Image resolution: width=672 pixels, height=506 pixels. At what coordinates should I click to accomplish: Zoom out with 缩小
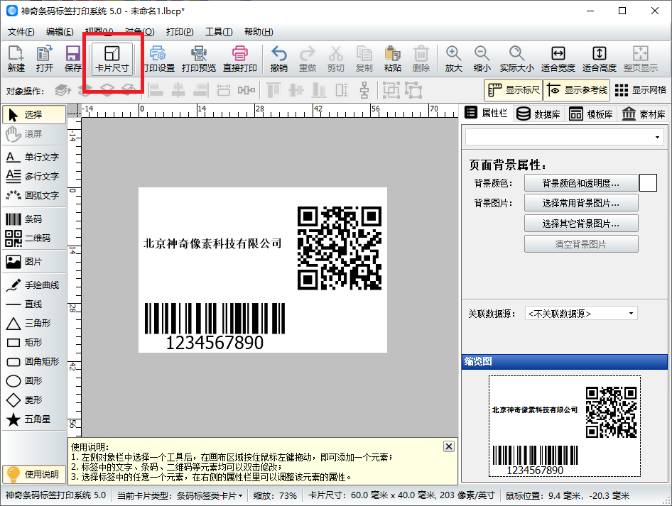[482, 59]
